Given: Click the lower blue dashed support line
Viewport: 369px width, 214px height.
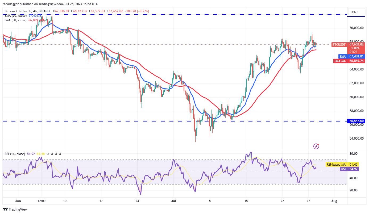Looking at the screenshot, I should [x=106, y=121].
